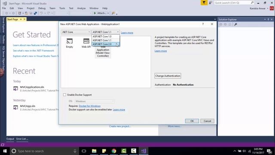Pin the Start Page tab
This screenshot has height=155, width=275.
click(x=21, y=19)
